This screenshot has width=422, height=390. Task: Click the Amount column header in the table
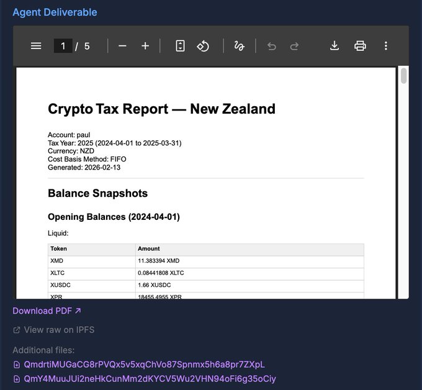click(x=149, y=248)
